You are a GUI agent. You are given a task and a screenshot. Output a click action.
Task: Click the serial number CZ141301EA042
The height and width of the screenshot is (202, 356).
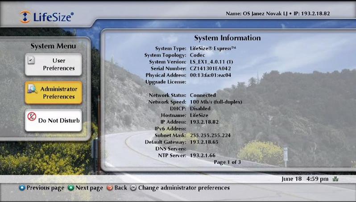[210, 68]
